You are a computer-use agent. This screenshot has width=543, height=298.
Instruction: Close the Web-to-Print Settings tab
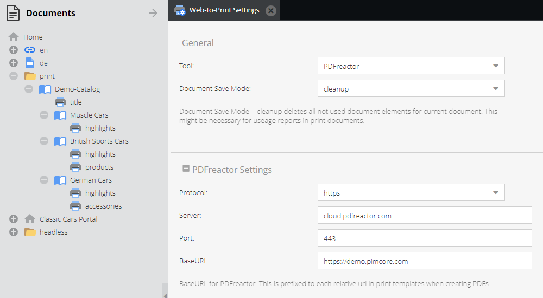[x=271, y=11]
